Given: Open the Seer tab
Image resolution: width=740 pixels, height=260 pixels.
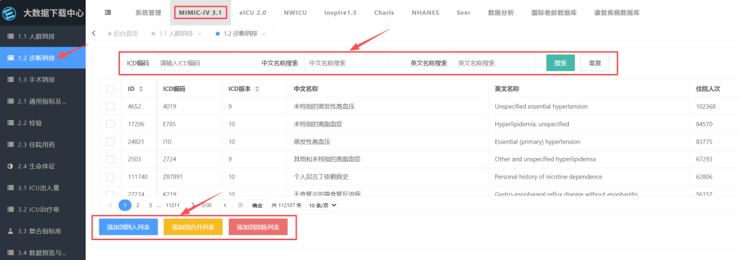Looking at the screenshot, I should (x=463, y=13).
